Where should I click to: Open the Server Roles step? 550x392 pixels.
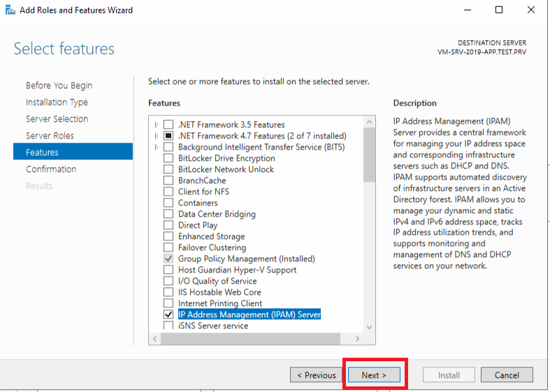[50, 136]
